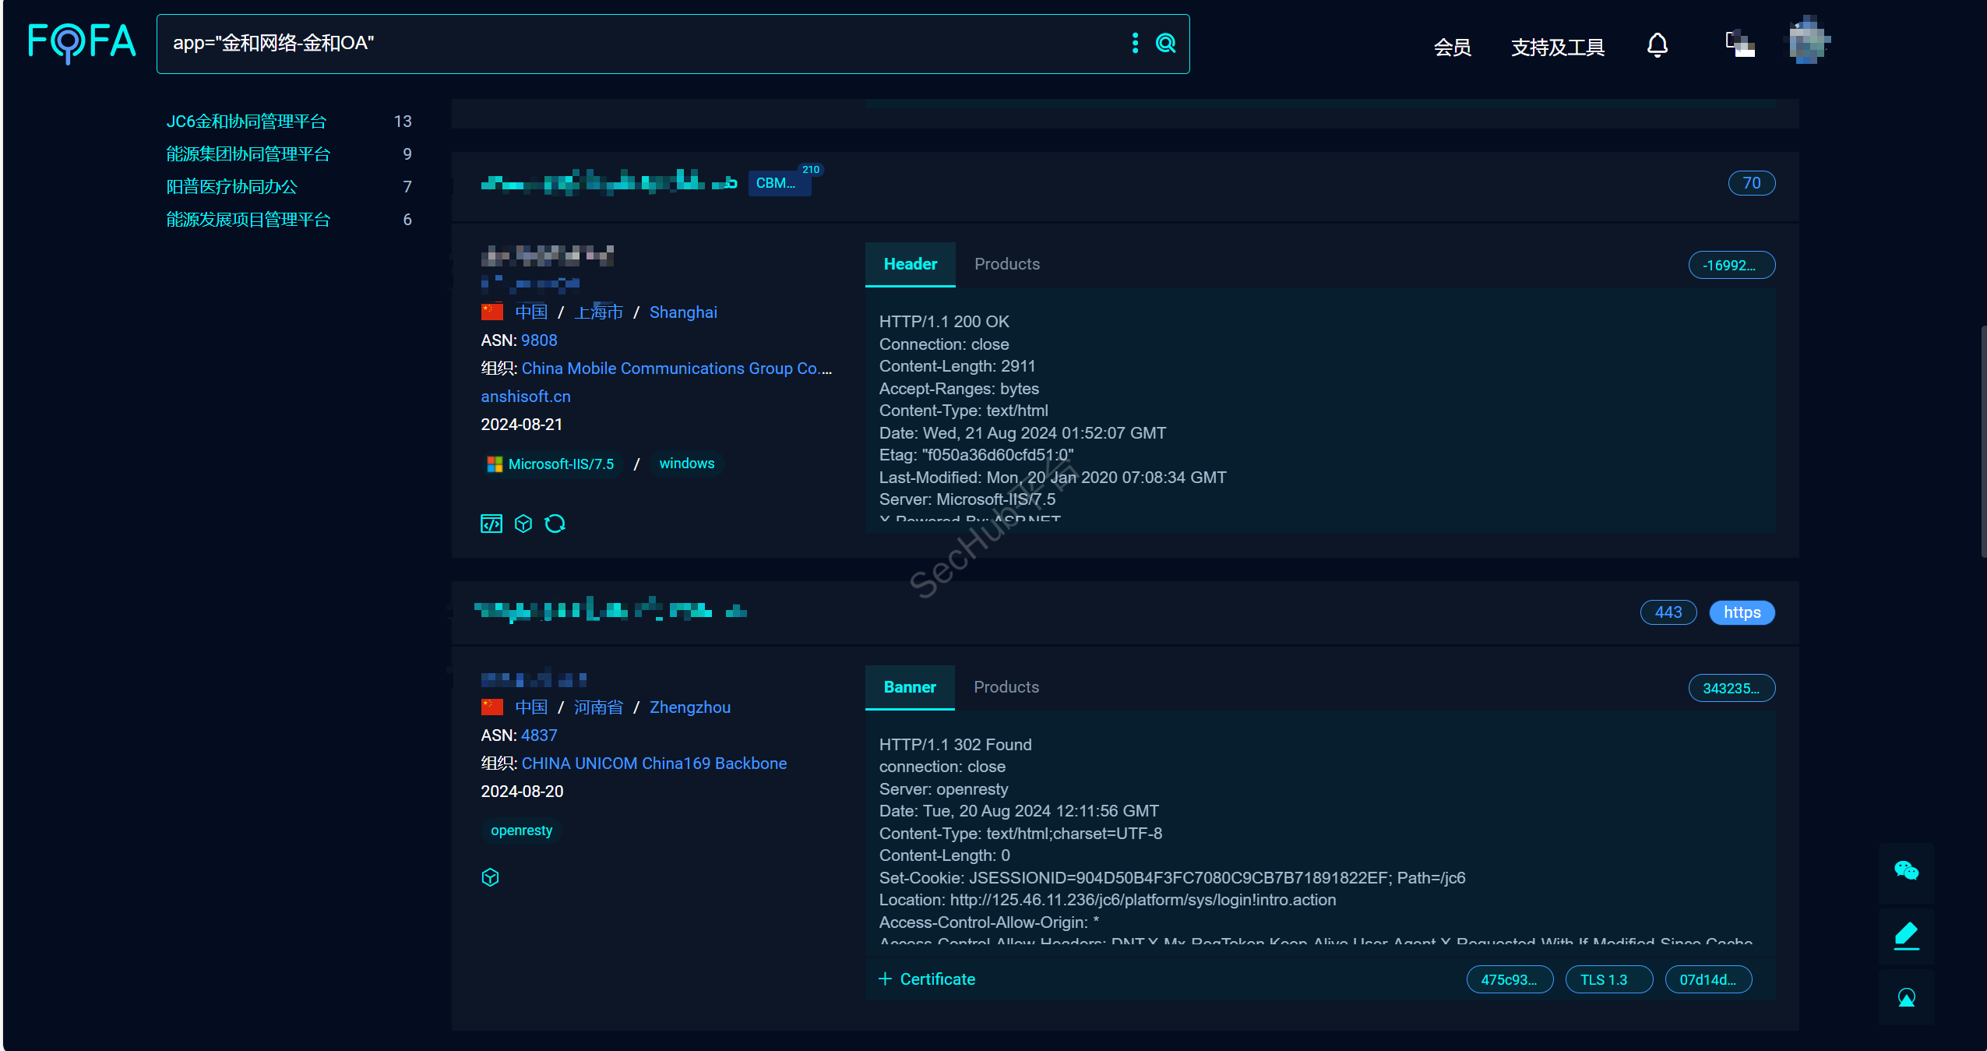
Task: Click the website source code icon
Action: [491, 524]
